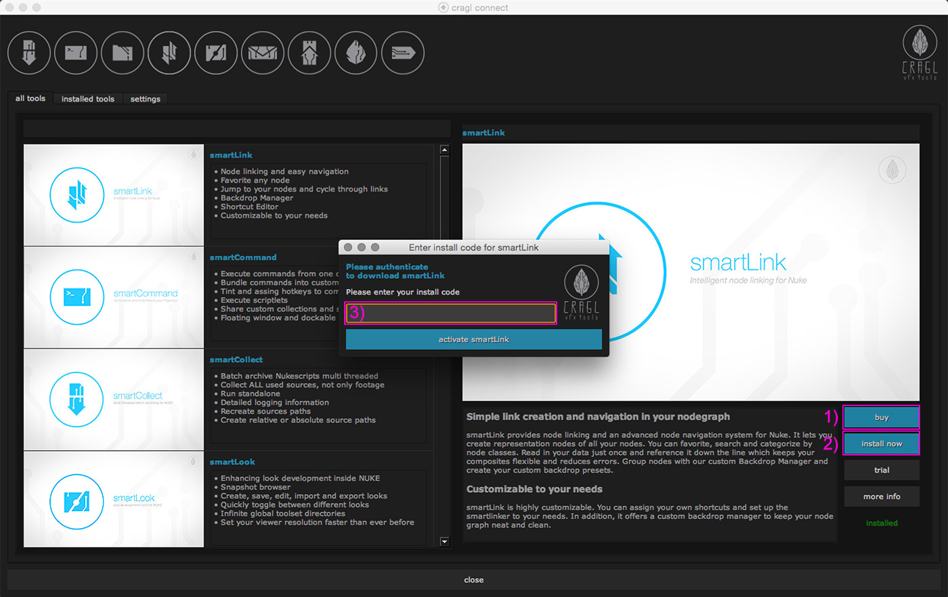This screenshot has width=948, height=597.
Task: Click the house-shaped icon in top toolbar
Action: tap(309, 53)
